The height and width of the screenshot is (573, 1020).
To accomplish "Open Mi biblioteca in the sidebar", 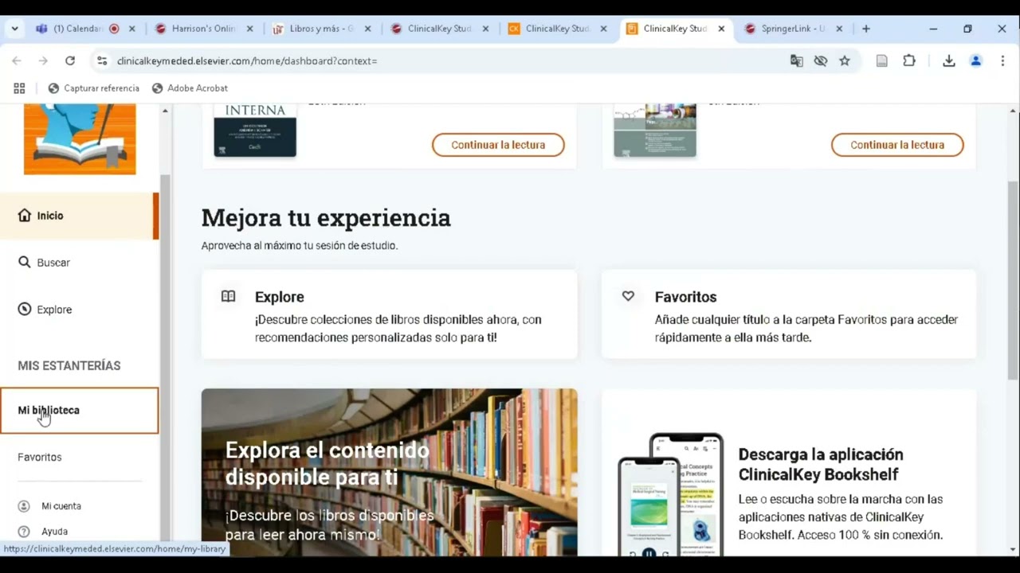I will coord(79,411).
